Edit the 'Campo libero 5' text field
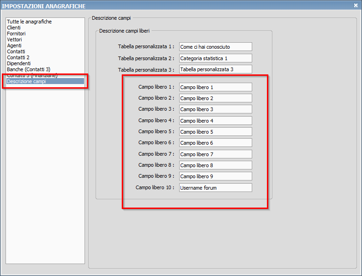Screen dimensions: 362x276 [215, 132]
